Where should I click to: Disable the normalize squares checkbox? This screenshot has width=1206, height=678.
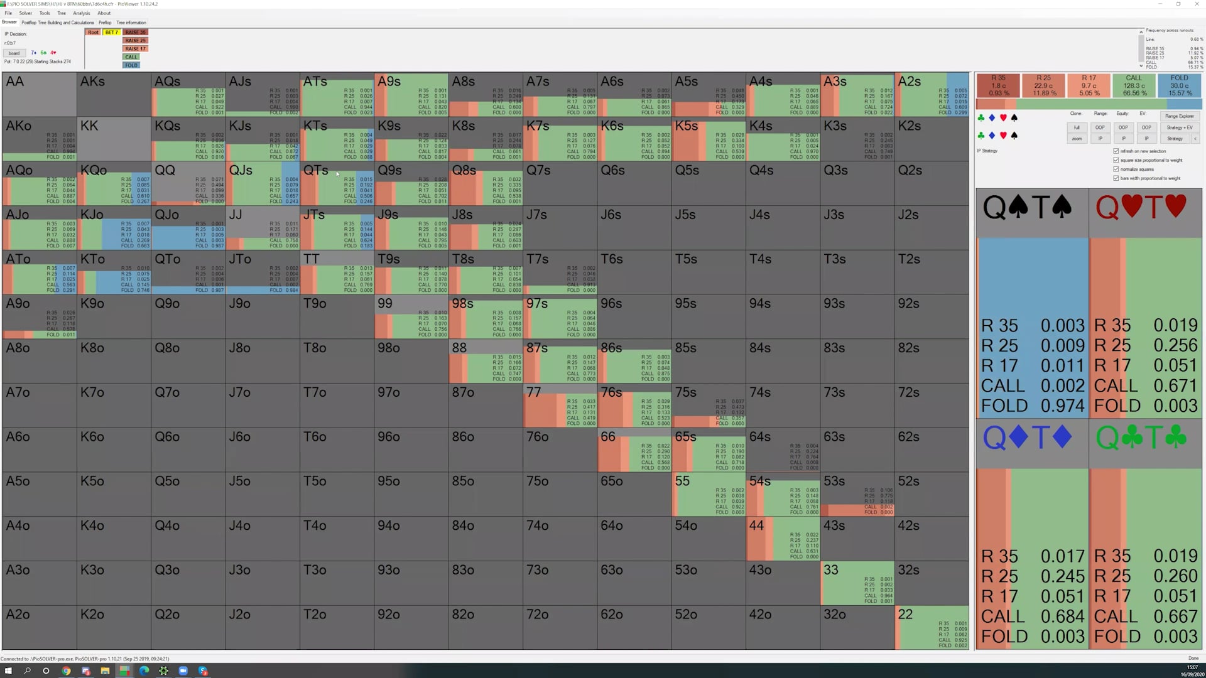coord(1116,169)
